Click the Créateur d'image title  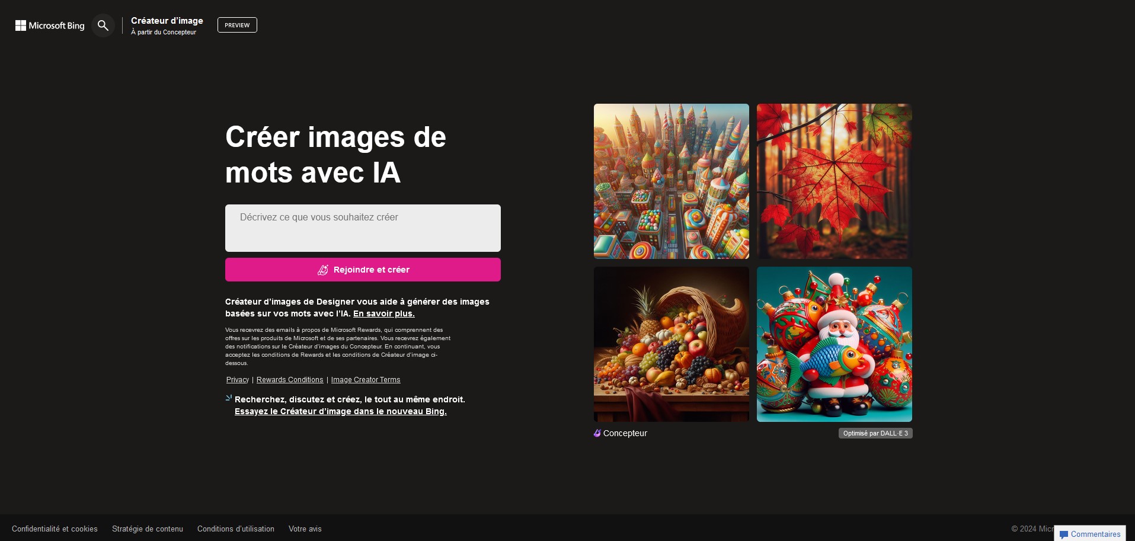point(167,20)
